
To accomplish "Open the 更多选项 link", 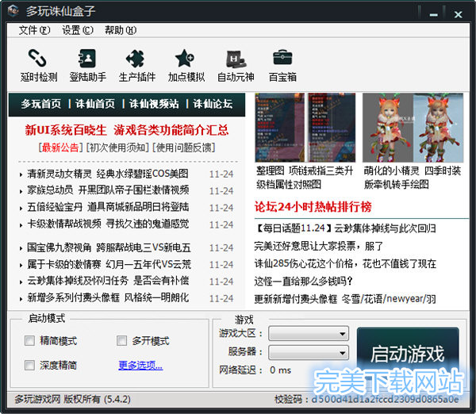I will tap(140, 366).
